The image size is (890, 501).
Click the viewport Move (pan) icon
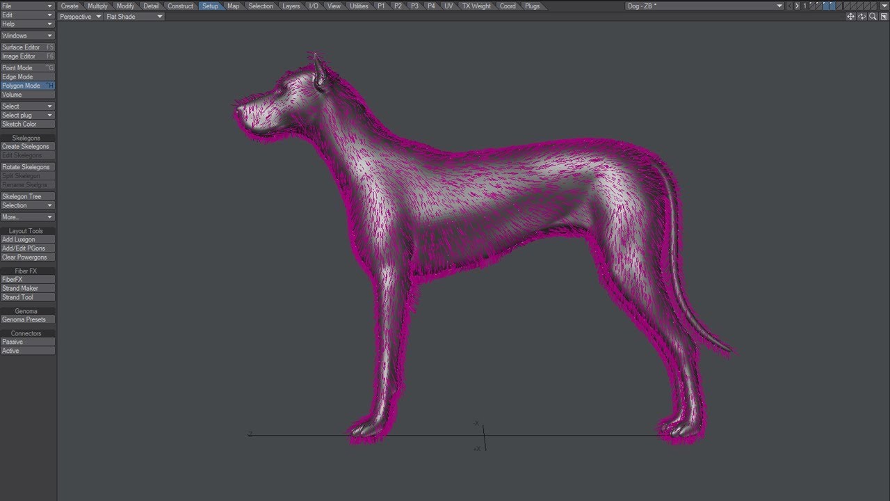(850, 16)
